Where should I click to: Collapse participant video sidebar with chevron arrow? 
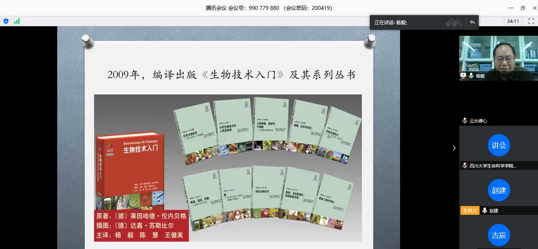pyautogui.click(x=454, y=148)
